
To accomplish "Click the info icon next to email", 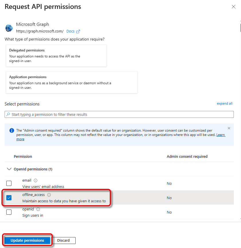I will [x=36, y=180].
